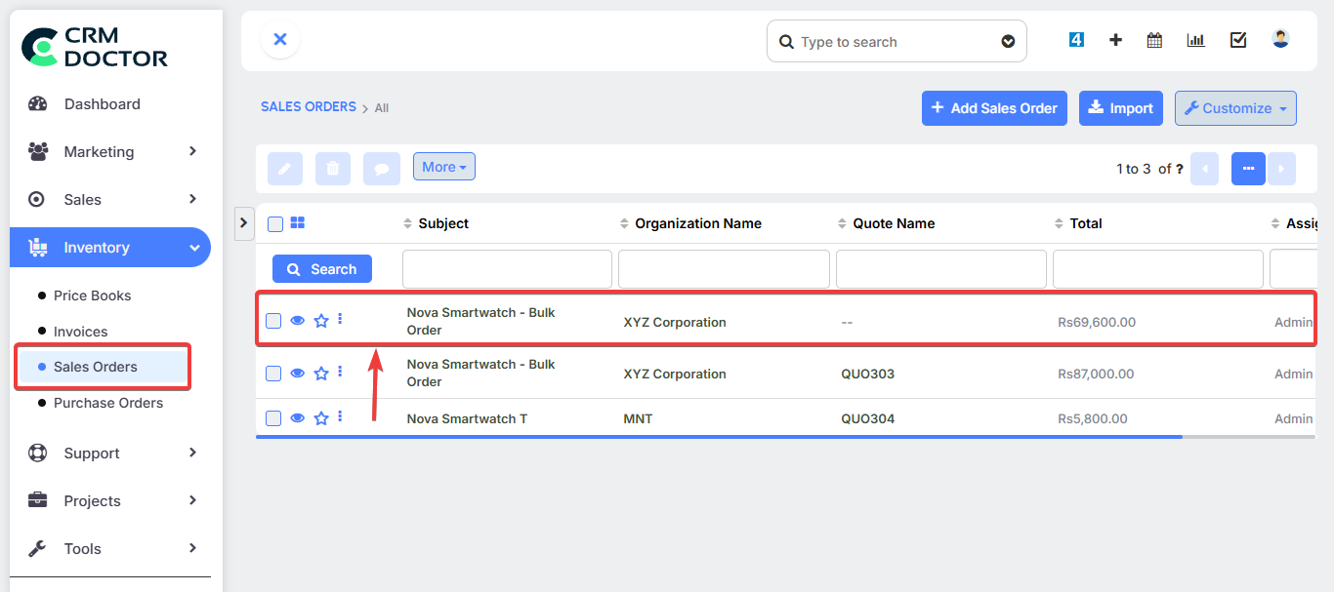Star the Nova Smartwatch T order

[320, 417]
